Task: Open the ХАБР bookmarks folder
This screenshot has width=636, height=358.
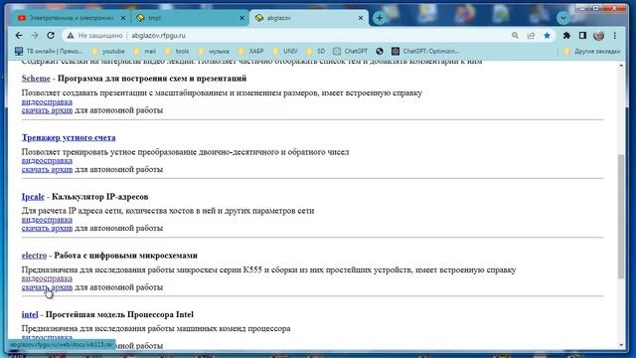Action: [x=251, y=51]
